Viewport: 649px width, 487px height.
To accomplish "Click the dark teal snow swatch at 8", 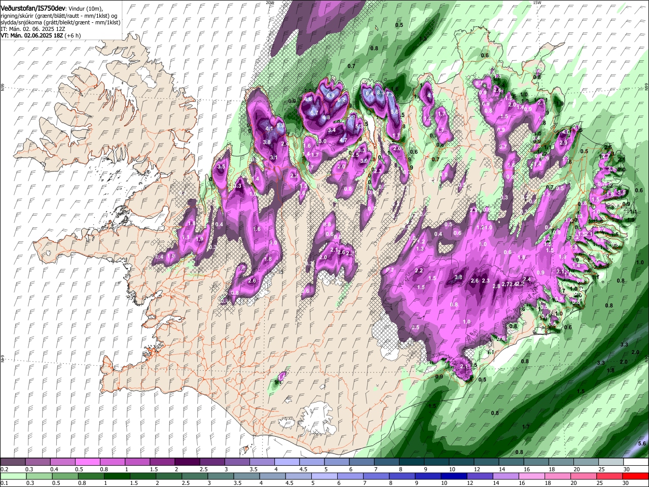I will tap(412, 462).
